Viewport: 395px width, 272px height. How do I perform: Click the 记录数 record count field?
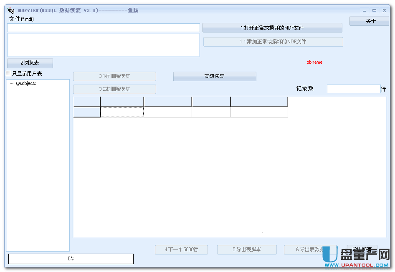(x=353, y=89)
